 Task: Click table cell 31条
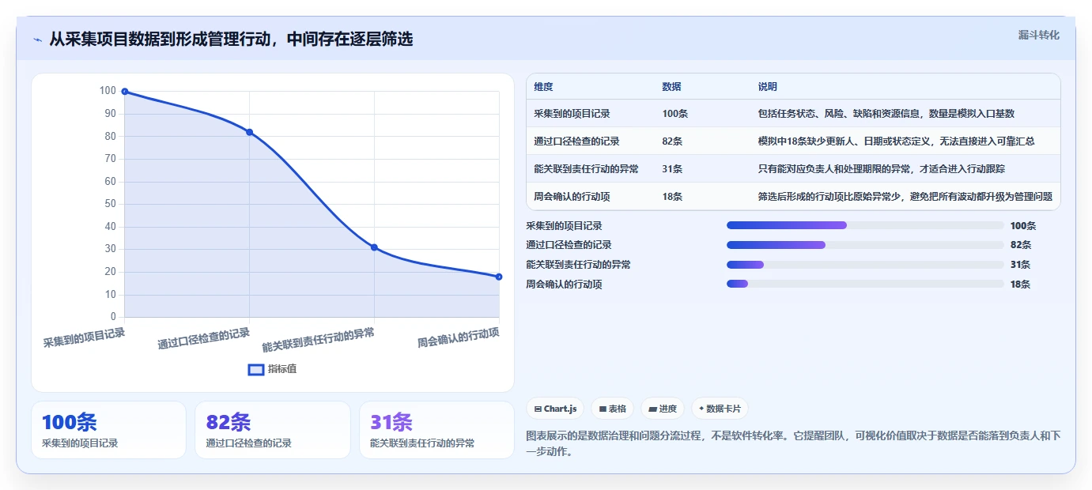(673, 168)
